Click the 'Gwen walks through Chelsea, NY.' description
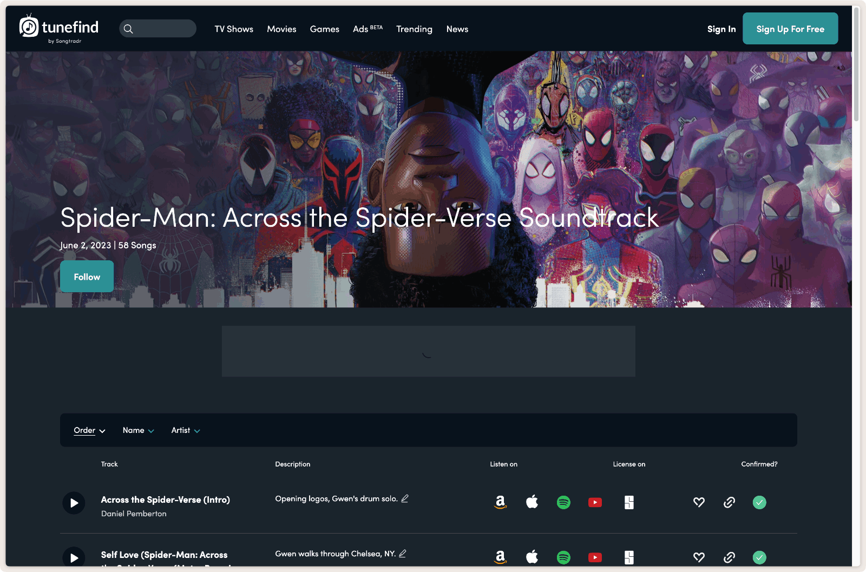866x572 pixels. 335,554
